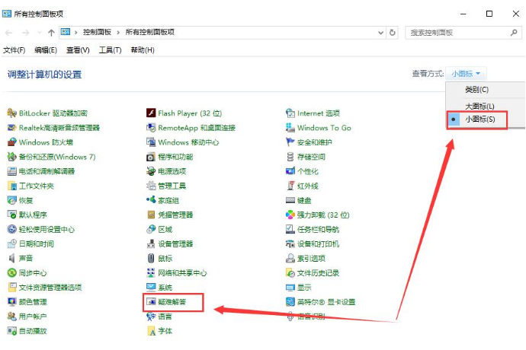Expand the chevron after 控制面板 breadcrumb
526x350 pixels.
tap(118, 33)
